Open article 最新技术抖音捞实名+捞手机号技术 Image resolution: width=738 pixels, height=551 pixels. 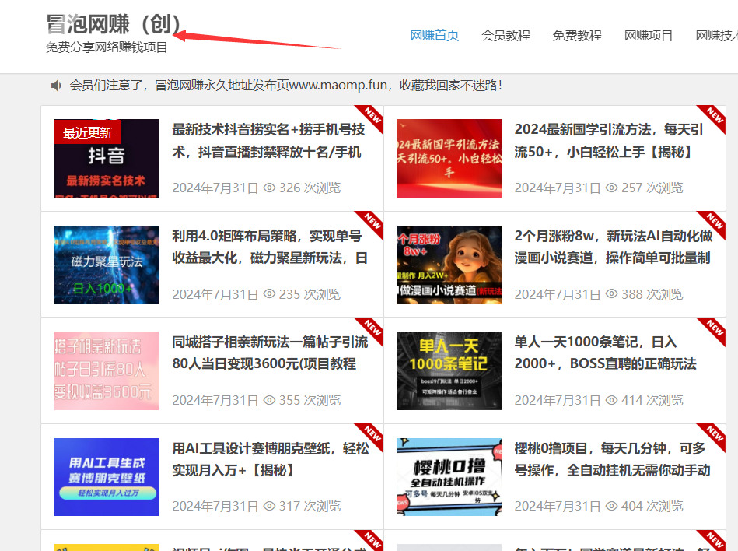[x=268, y=140]
